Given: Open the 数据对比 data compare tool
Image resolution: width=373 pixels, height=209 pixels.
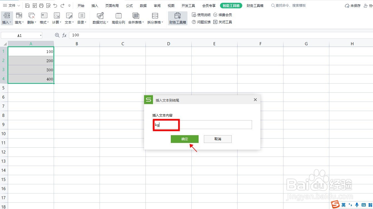Looking at the screenshot, I should 100,18.
